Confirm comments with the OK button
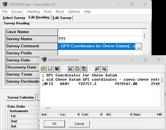The height and width of the screenshot is (130, 166). 54,124
